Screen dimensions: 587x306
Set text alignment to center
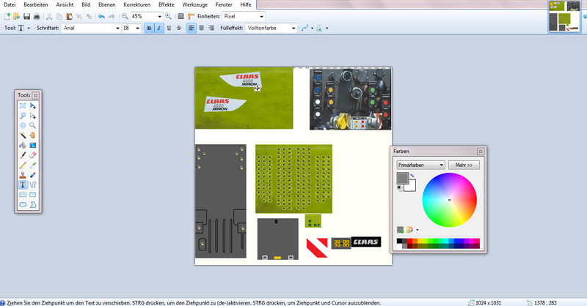201,28
